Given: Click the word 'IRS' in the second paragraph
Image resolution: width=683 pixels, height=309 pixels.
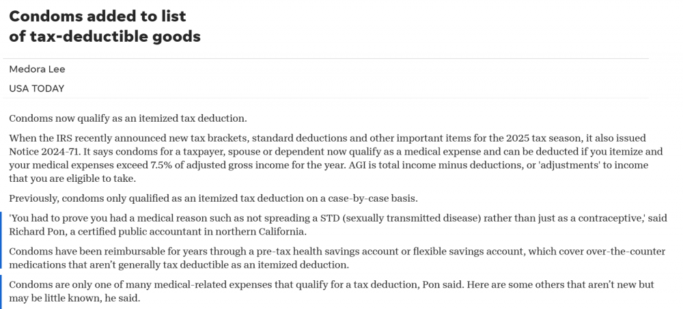Looking at the screenshot, I should click(x=70, y=138).
